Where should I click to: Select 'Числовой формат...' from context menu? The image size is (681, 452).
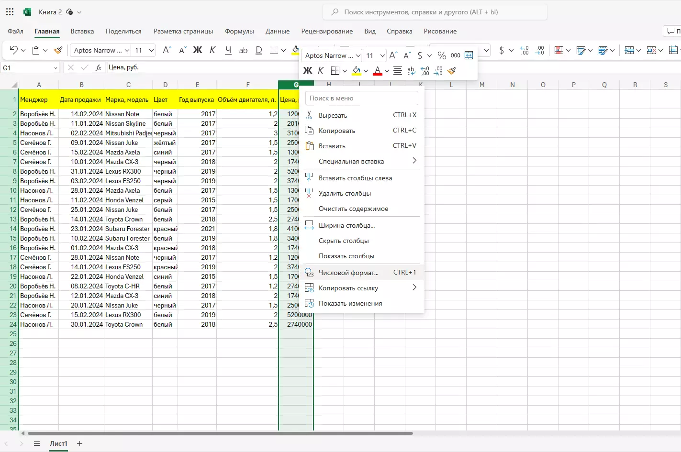(x=348, y=273)
